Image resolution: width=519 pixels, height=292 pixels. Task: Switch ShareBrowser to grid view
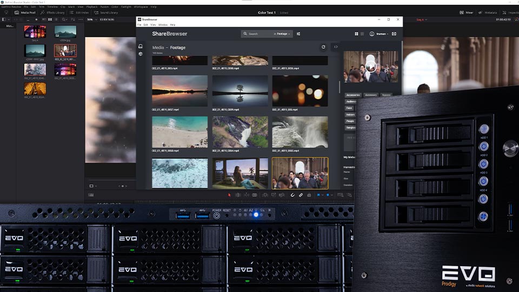click(x=356, y=34)
